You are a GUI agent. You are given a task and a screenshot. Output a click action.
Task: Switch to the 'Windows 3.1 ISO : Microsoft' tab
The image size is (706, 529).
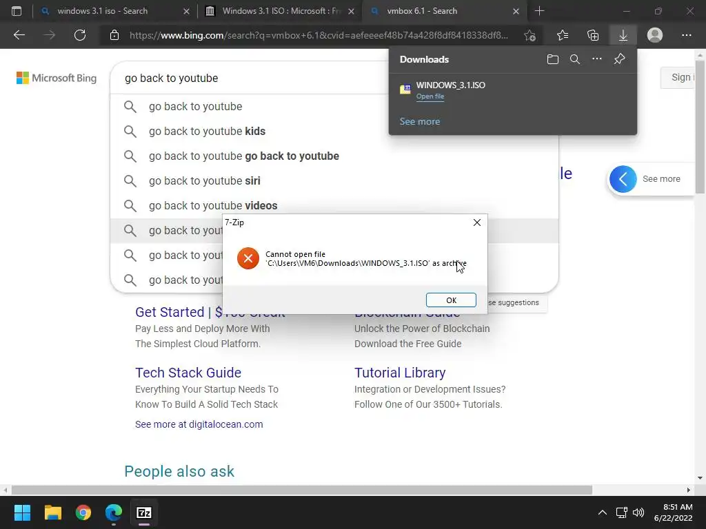pos(281,11)
